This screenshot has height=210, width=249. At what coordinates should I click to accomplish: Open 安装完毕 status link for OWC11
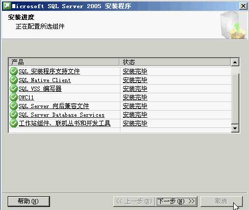click(135, 97)
